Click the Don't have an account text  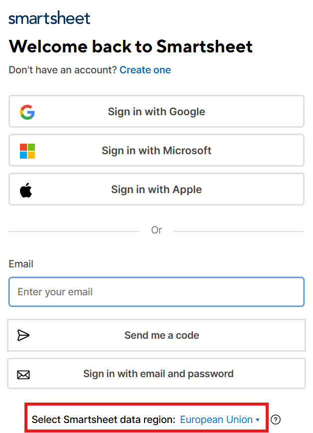tap(63, 70)
